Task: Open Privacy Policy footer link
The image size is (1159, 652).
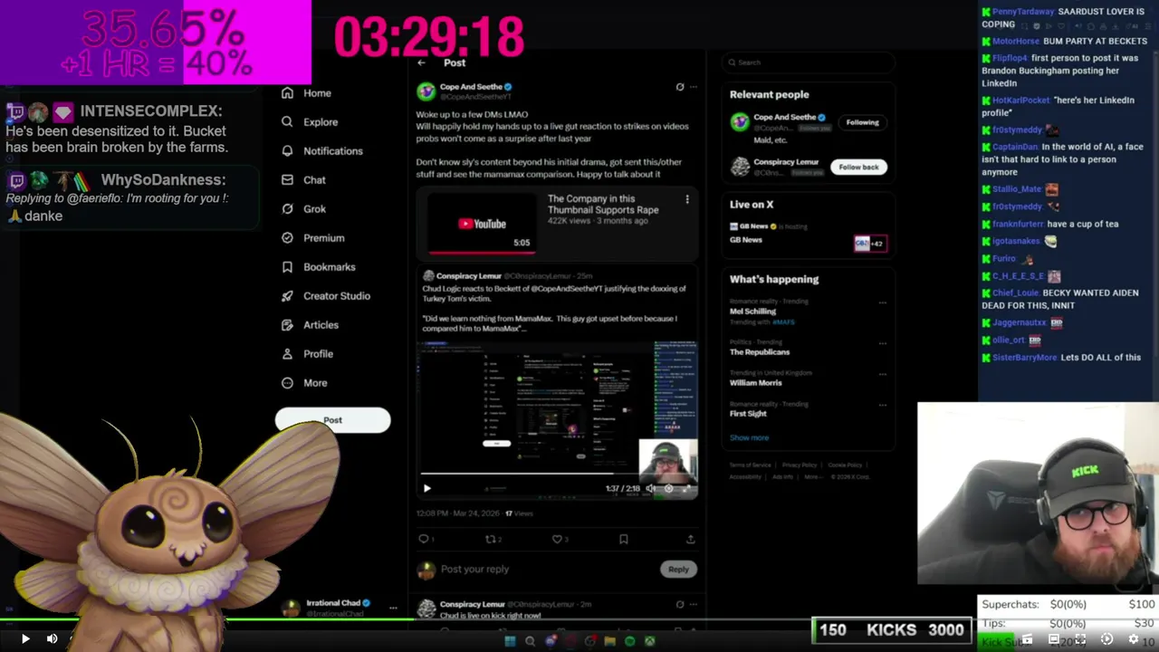Action: click(800, 465)
